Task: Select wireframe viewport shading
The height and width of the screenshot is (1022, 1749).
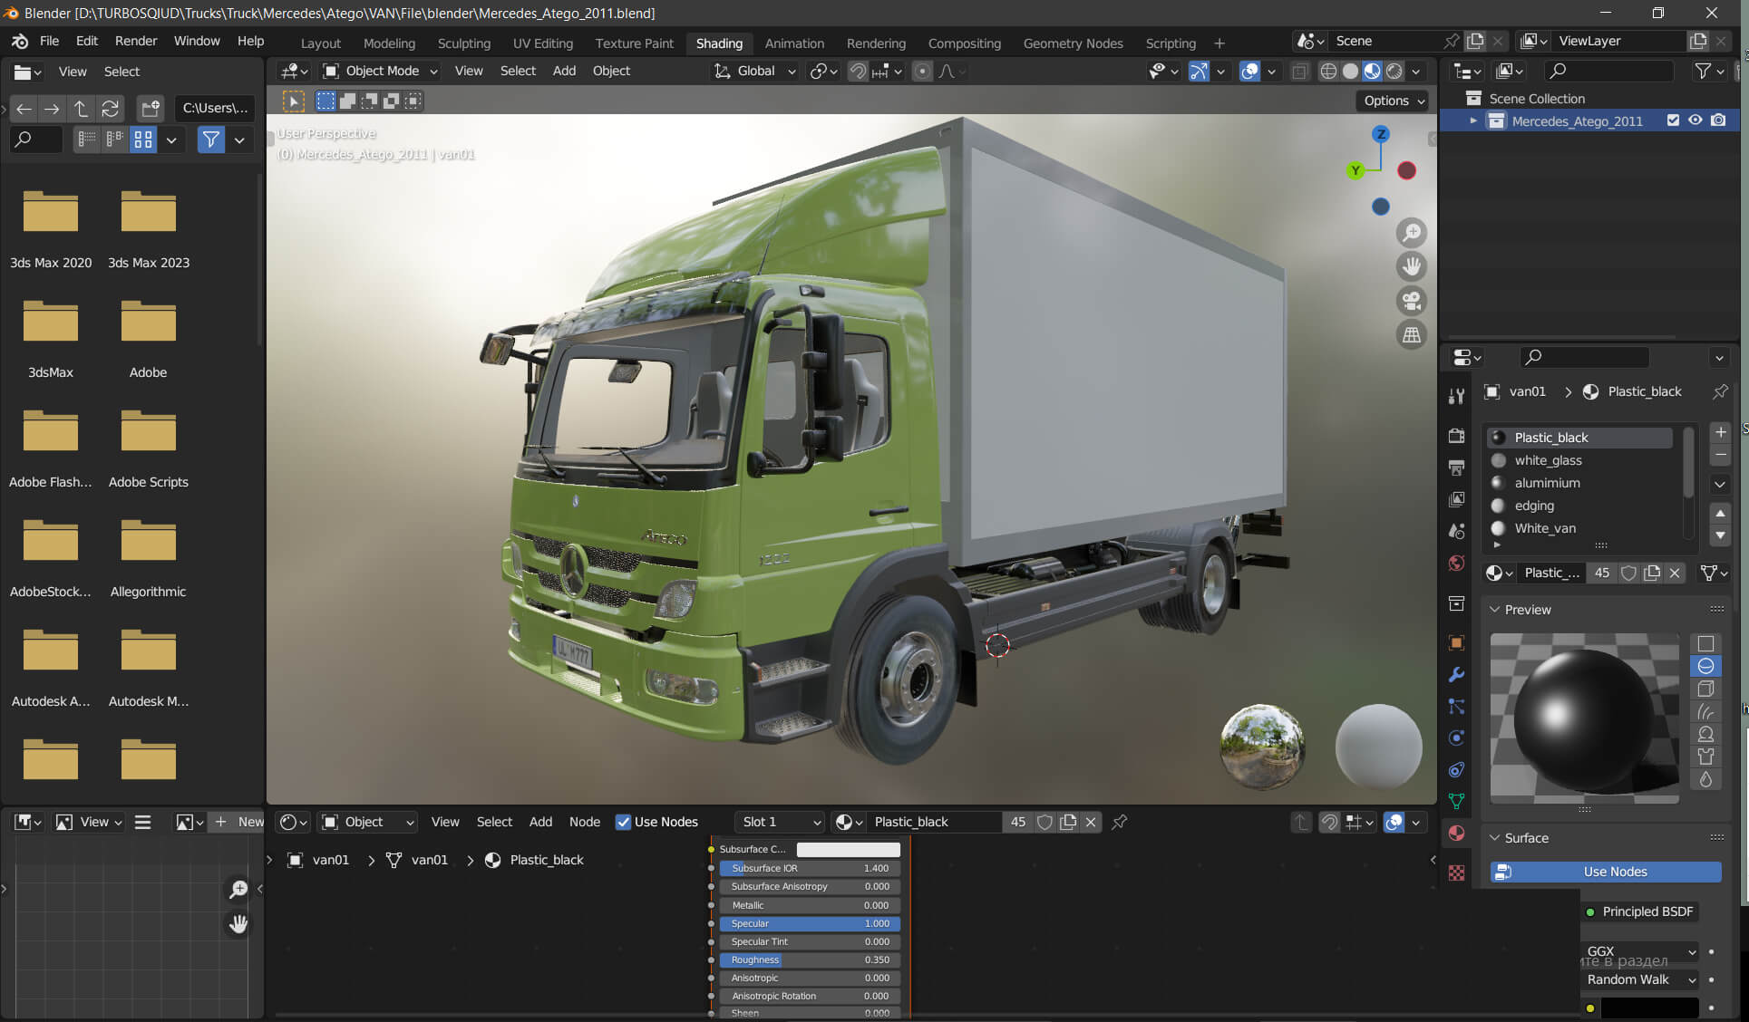Action: point(1328,71)
